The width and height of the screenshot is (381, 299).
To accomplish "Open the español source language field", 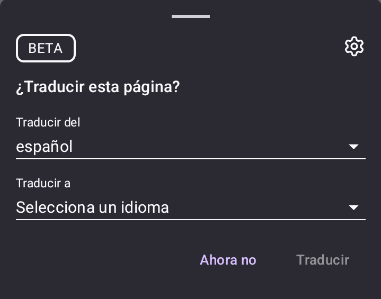I will 190,147.
